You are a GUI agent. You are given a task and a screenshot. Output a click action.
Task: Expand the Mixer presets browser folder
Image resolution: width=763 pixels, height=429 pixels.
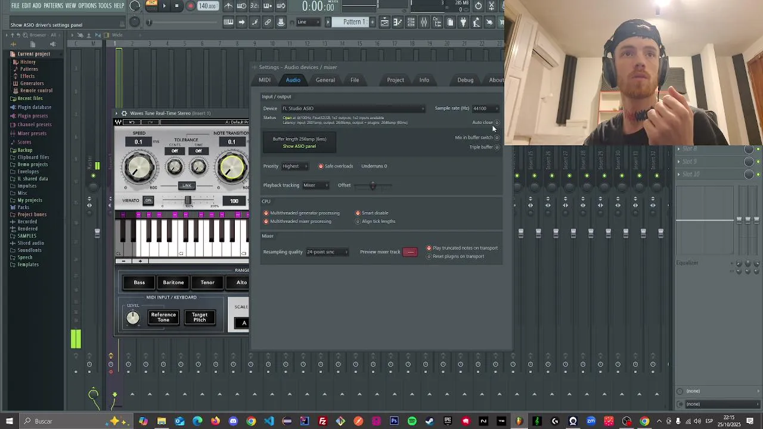32,133
